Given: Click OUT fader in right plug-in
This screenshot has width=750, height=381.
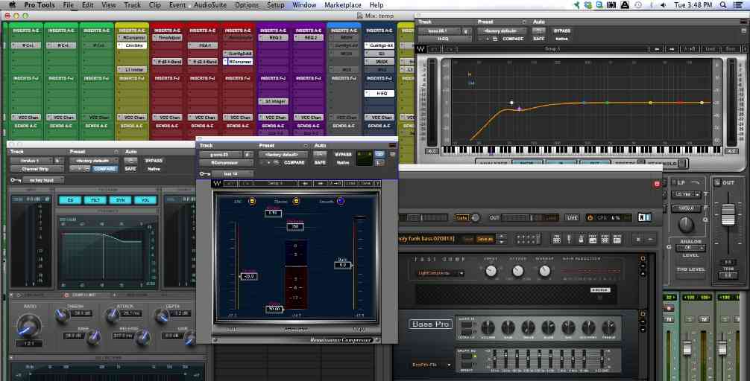Looking at the screenshot, I should coord(728,214).
